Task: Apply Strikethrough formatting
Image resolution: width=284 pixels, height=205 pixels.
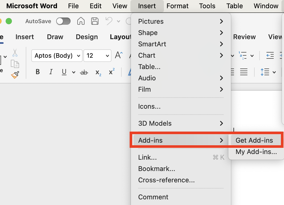Action: pos(84,72)
